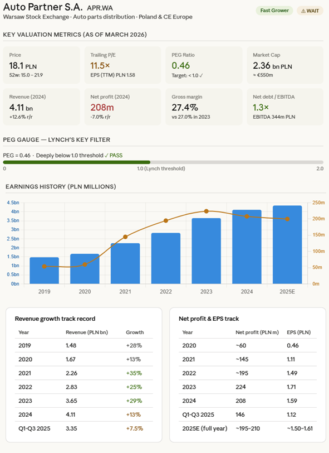Select the Gross margin 27.4% value
Screen dimensions: 329x453
[185, 108]
